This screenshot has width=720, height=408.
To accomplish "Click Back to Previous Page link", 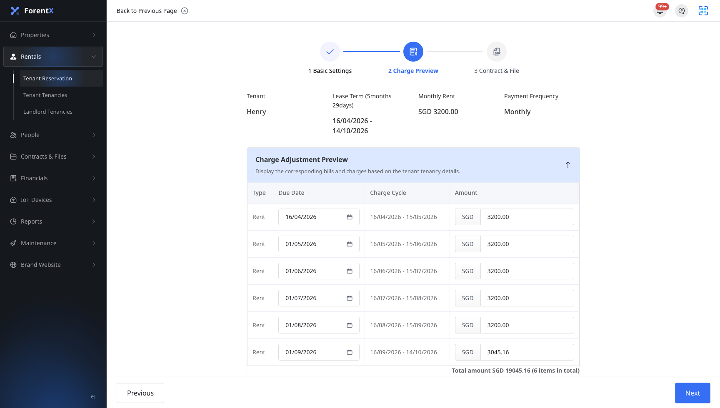I will (x=147, y=11).
